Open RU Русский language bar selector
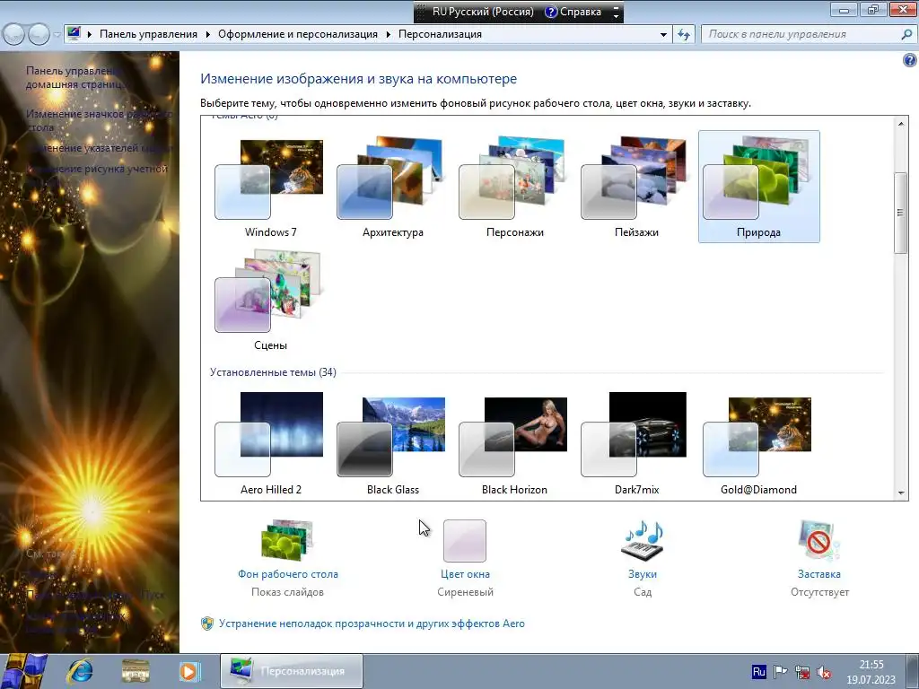 483,12
